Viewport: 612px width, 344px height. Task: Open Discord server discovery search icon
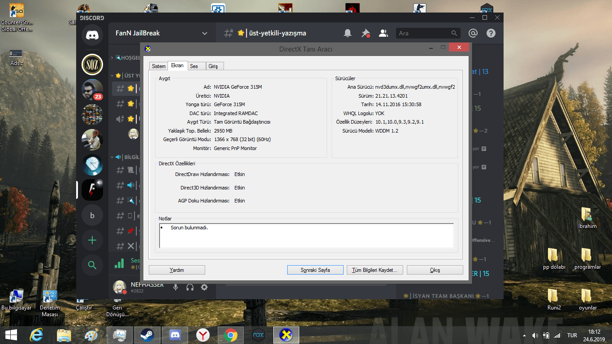92,266
